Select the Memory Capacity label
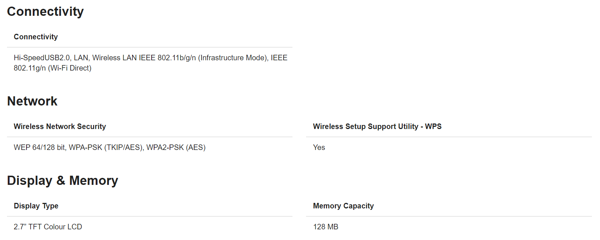The height and width of the screenshot is (240, 600). [x=343, y=206]
